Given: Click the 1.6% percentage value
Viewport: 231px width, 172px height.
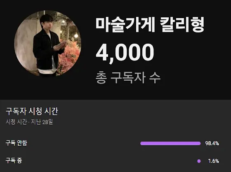Looking at the screenshot, I should pos(214,161).
